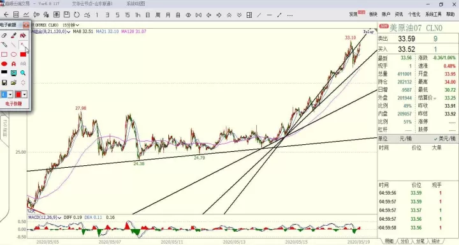Select the 5-minute period button

pos(117,15)
